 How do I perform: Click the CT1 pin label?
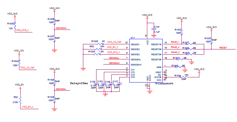coord(133,70)
